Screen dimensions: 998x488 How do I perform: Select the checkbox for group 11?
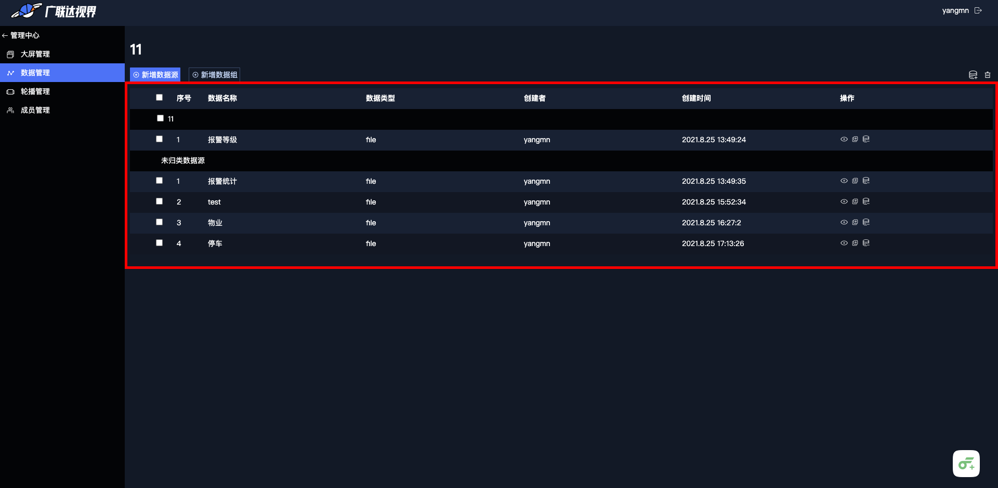161,118
